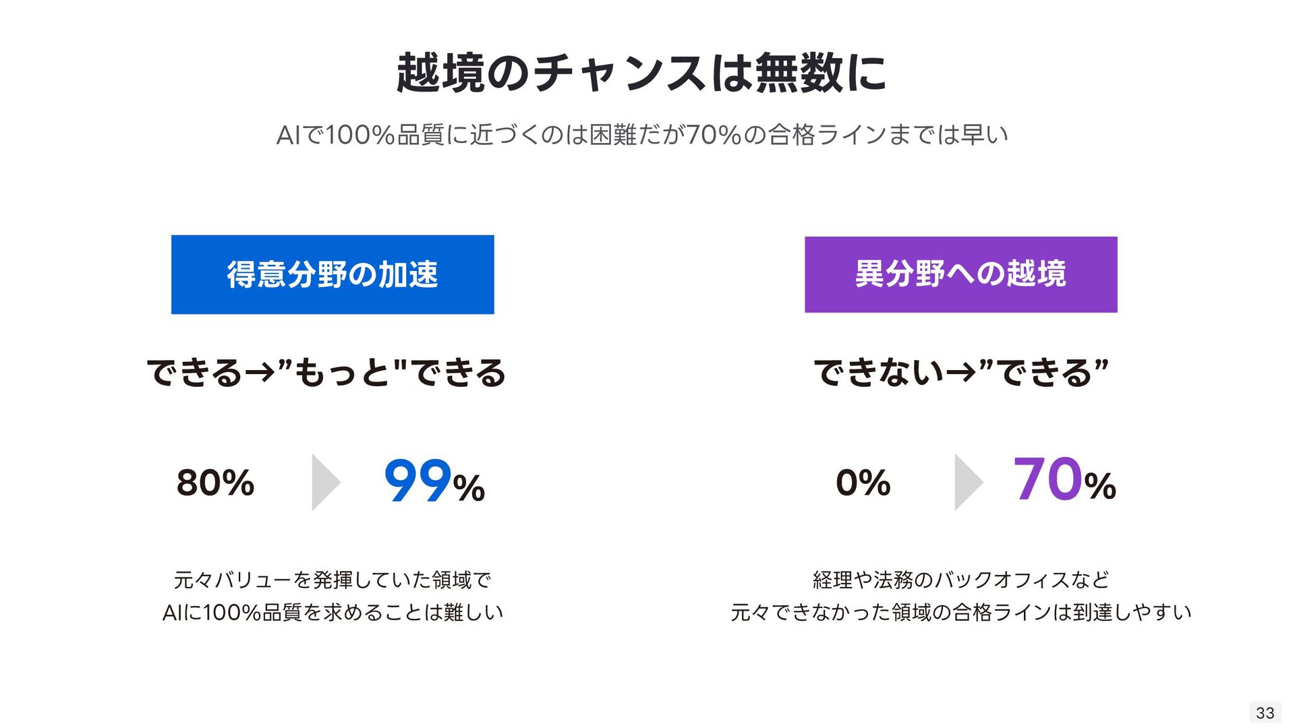
Task: Select the heading できない→"できる"
Action: click(x=960, y=373)
